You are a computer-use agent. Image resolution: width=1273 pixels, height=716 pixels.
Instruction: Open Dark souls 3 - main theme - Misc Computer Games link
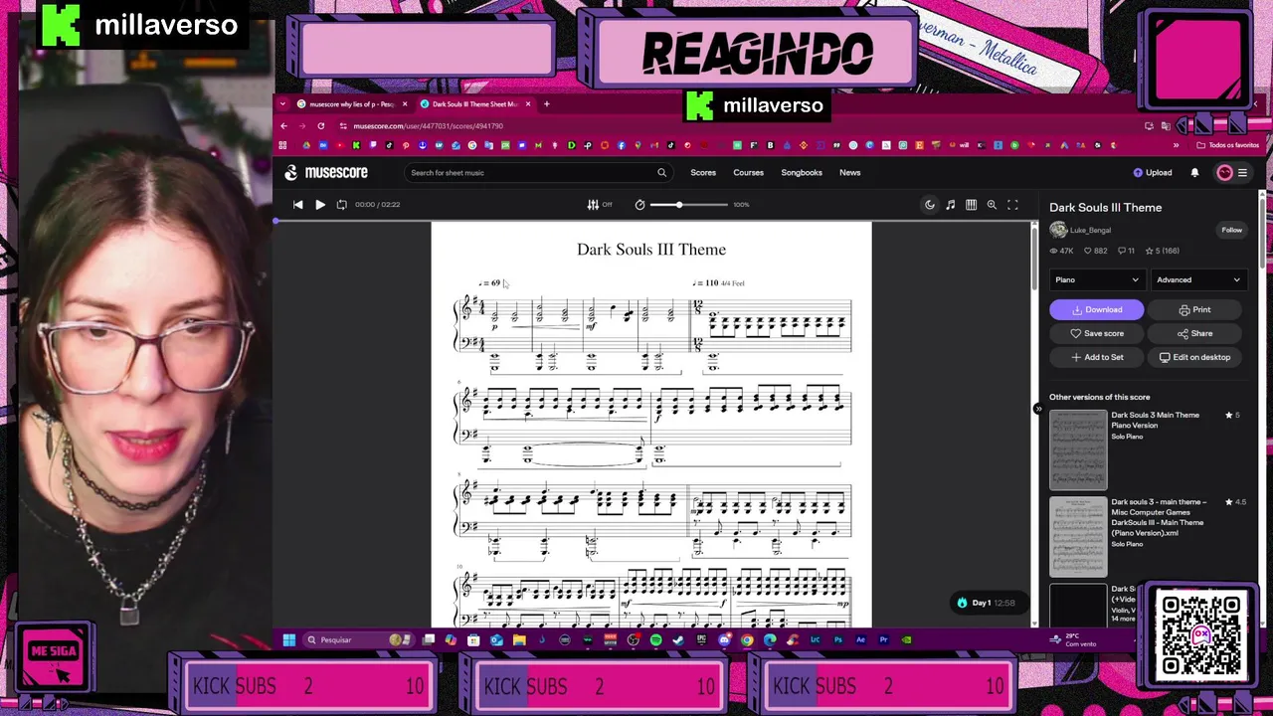[x=1159, y=517]
